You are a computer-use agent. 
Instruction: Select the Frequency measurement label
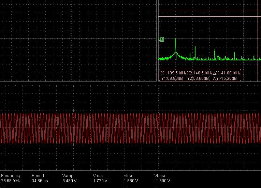(x=11, y=176)
